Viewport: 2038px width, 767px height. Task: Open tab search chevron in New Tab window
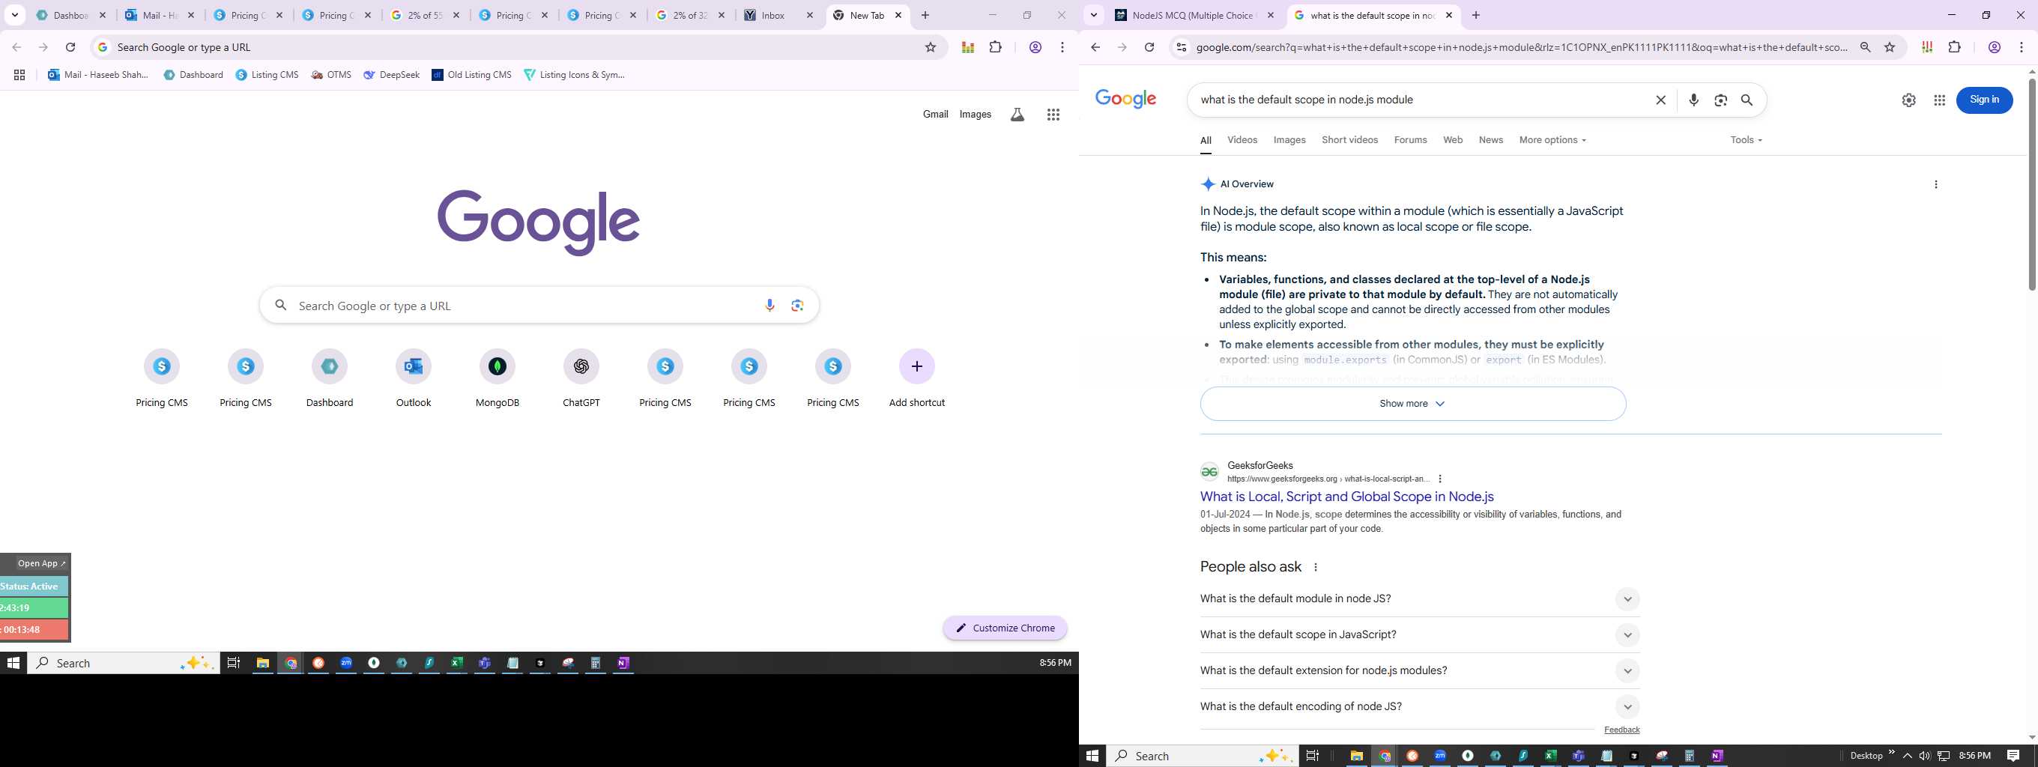[x=14, y=15]
